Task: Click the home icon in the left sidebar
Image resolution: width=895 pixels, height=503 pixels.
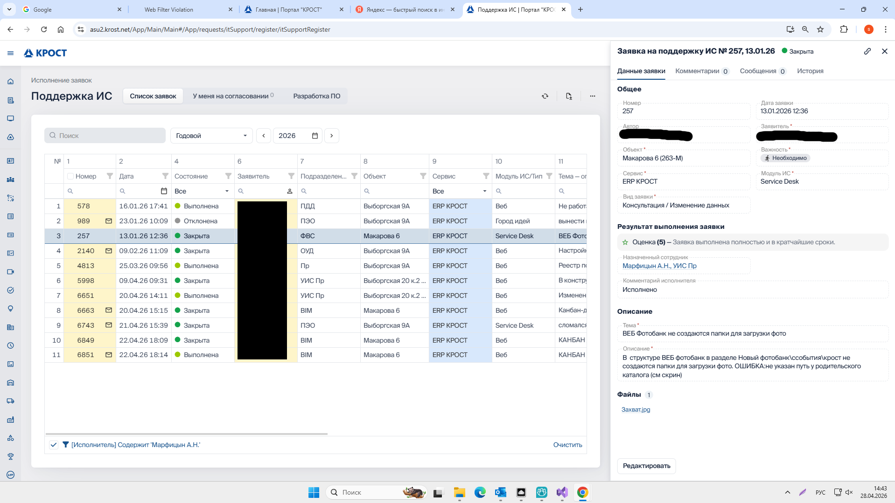Action: pos(10,82)
